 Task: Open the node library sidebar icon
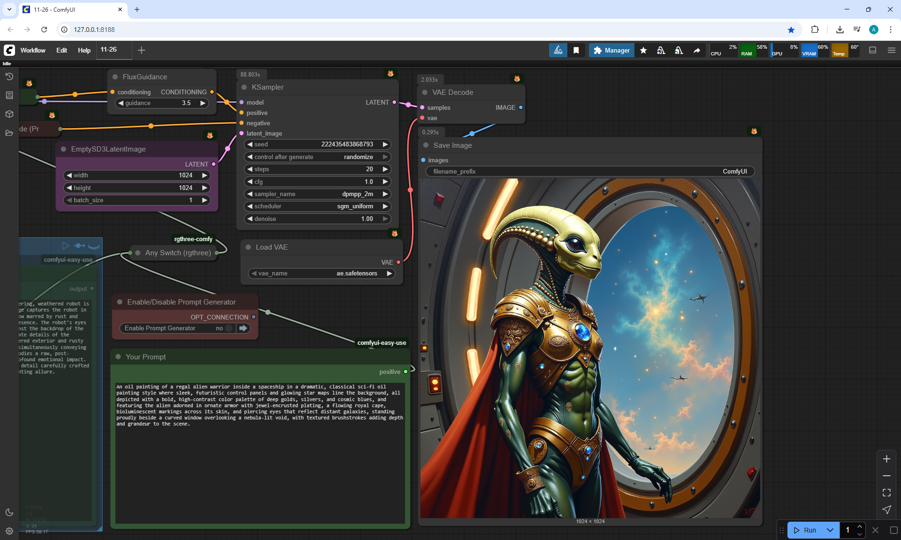coord(9,95)
